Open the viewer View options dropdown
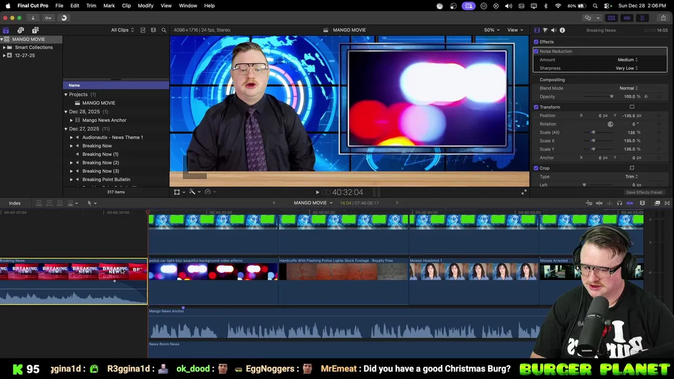Screen dimensions: 674x379 (514, 30)
